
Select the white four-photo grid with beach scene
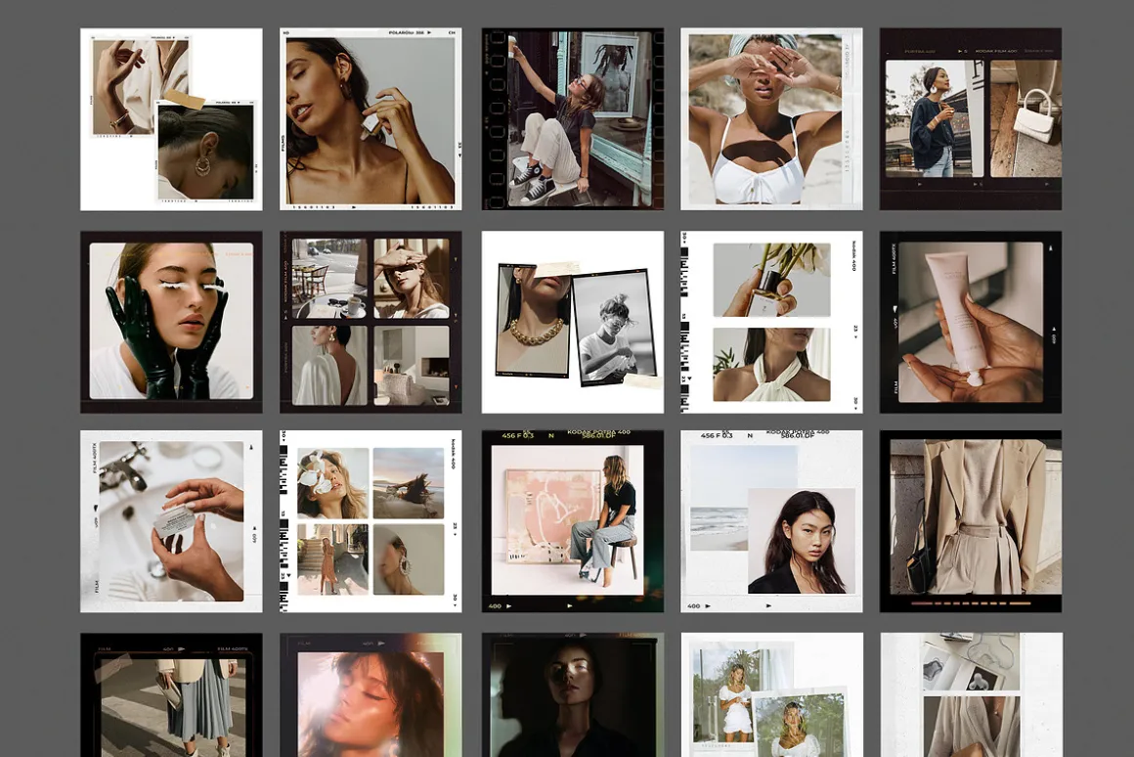click(371, 522)
